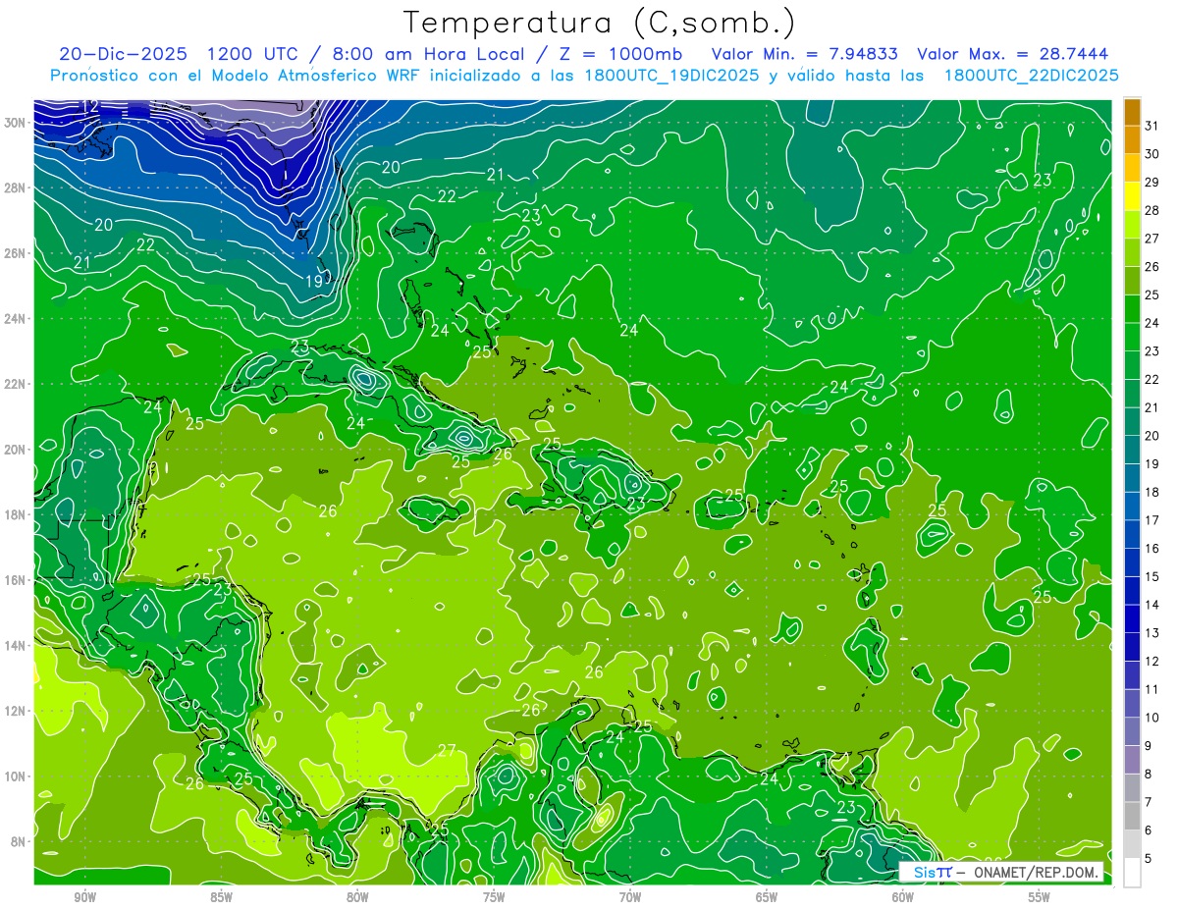Click the latitude axis label "26N"

pos(16,253)
